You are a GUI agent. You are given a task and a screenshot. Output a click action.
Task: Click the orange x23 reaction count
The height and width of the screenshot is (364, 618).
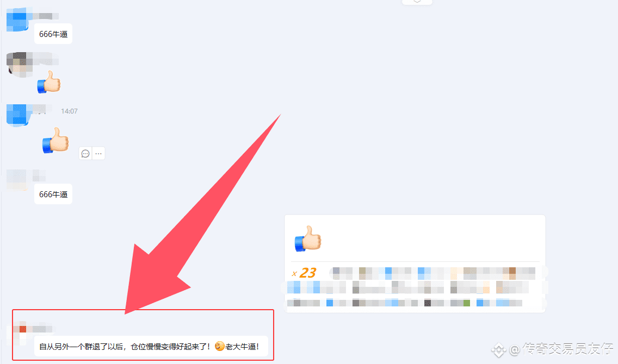click(304, 273)
